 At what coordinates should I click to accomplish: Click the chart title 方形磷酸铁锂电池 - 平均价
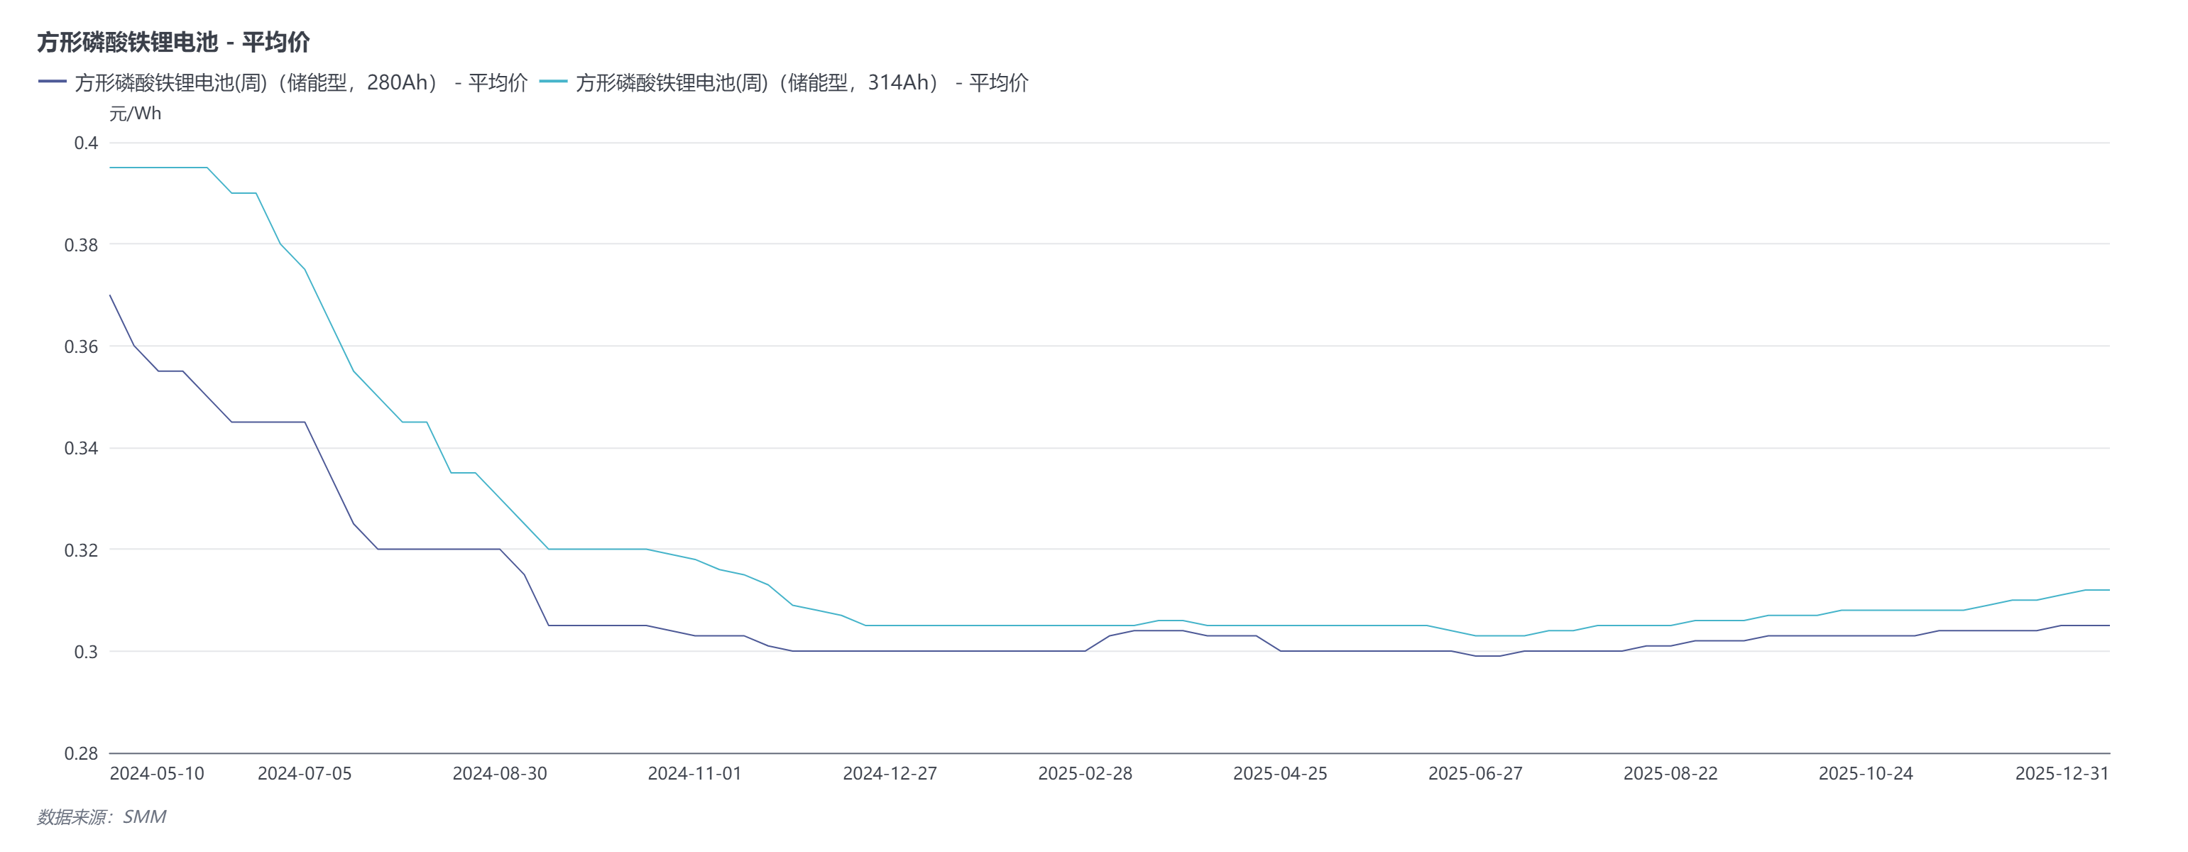point(173,42)
